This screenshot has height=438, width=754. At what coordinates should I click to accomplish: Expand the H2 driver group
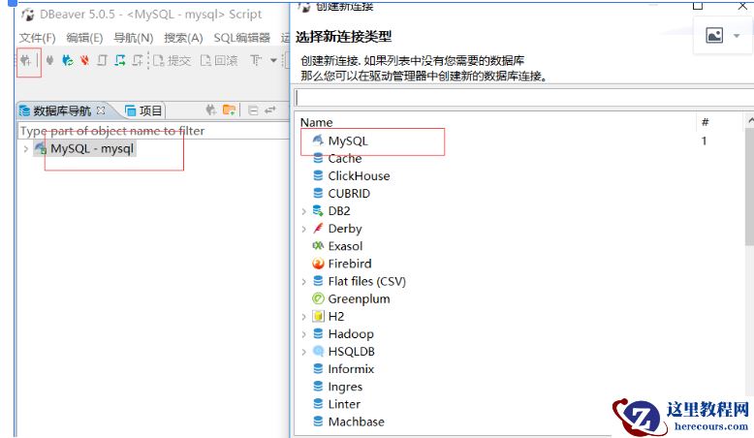304,317
